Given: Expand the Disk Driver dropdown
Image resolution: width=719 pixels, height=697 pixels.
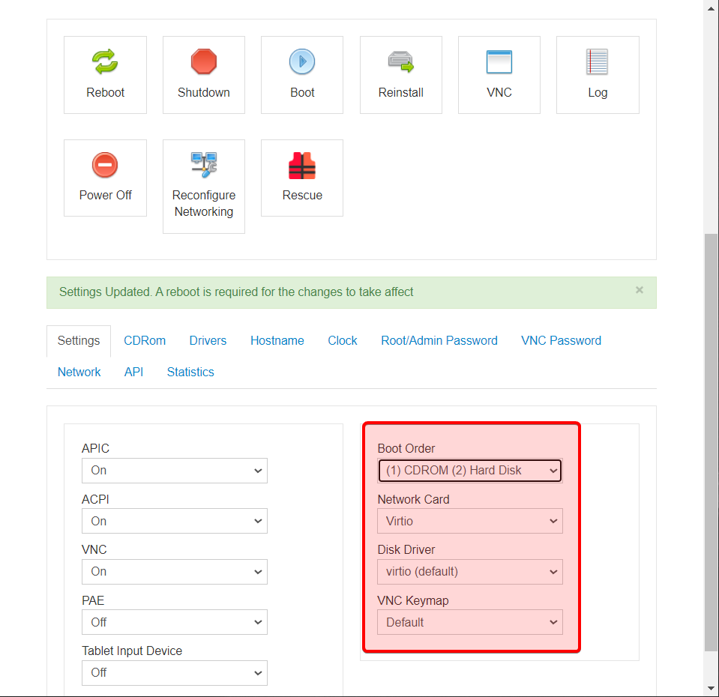Looking at the screenshot, I should click(470, 572).
